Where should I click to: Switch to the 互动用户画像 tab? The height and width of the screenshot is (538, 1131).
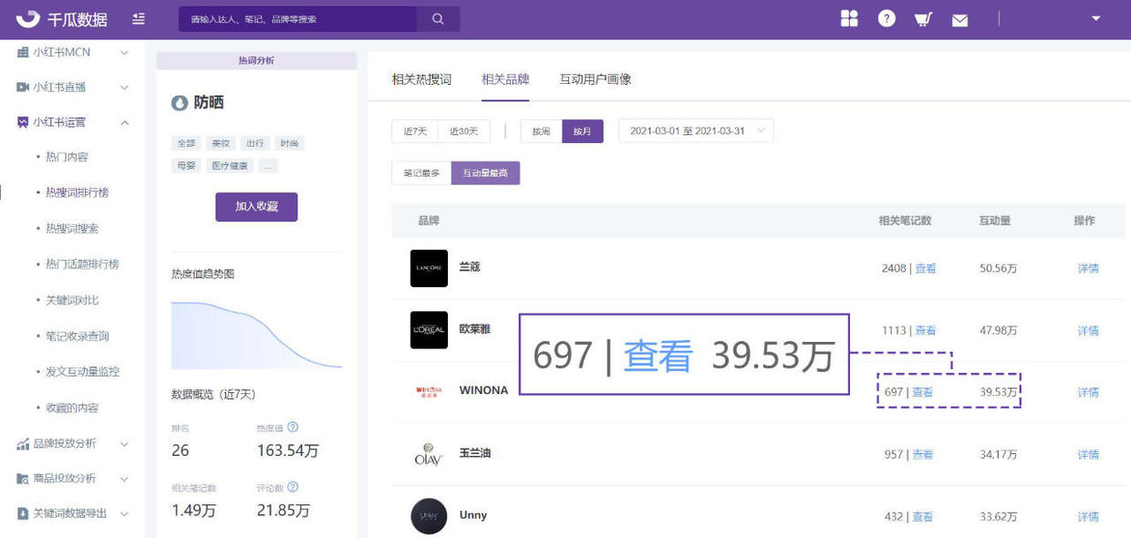coord(596,79)
